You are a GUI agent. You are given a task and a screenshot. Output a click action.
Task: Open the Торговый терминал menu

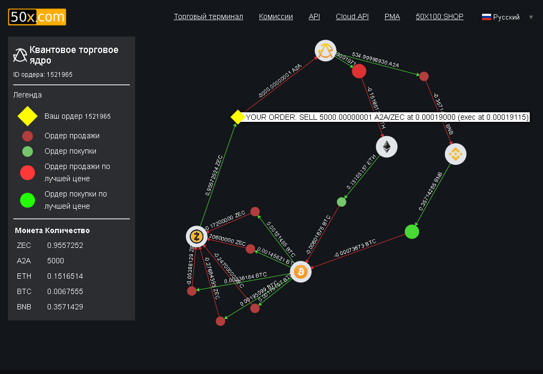point(208,16)
